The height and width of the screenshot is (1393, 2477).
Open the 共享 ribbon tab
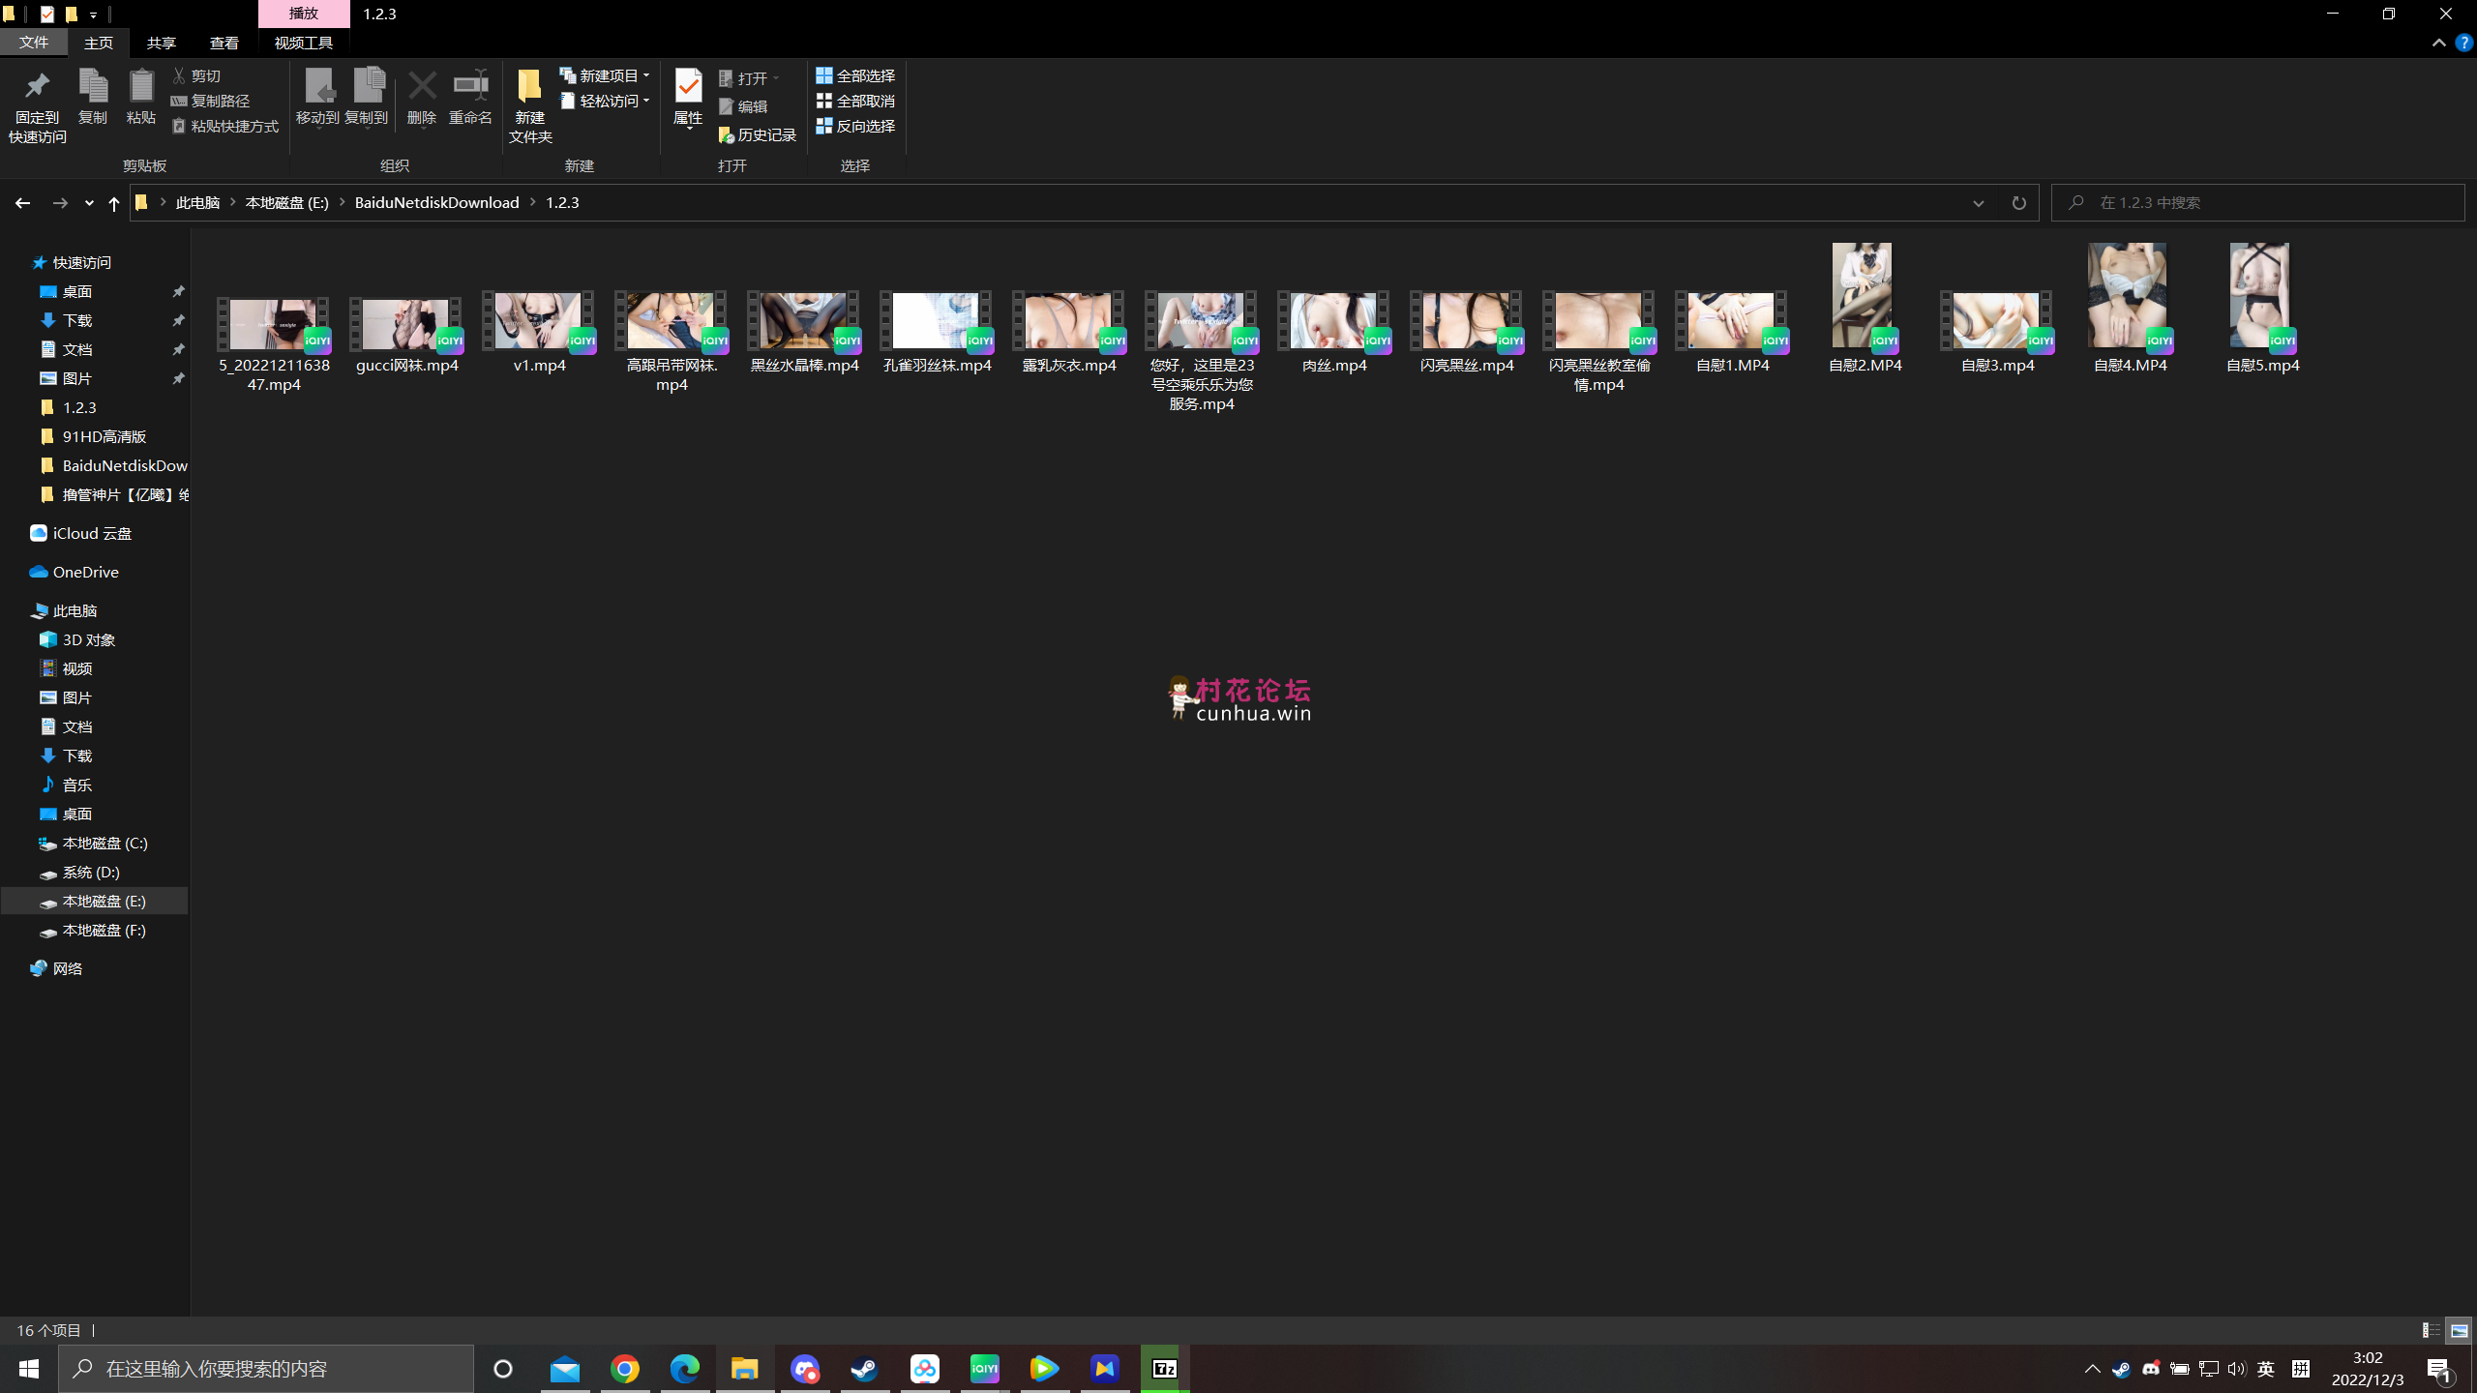tap(161, 43)
